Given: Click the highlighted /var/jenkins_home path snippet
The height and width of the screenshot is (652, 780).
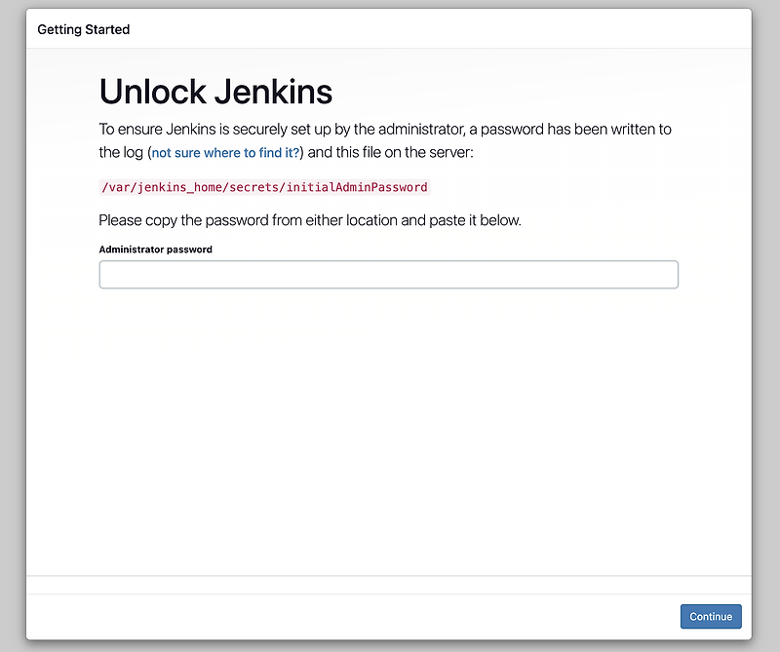Looking at the screenshot, I should (263, 186).
